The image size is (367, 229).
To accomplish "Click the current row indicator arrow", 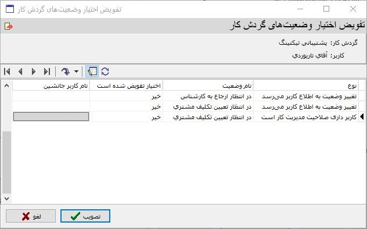I will tap(362, 117).
